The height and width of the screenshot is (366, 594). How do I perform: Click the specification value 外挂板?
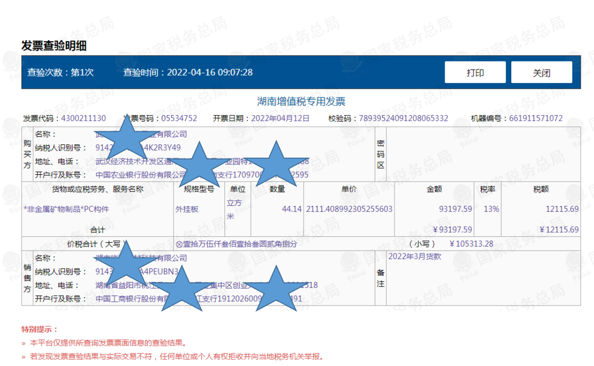pyautogui.click(x=187, y=209)
